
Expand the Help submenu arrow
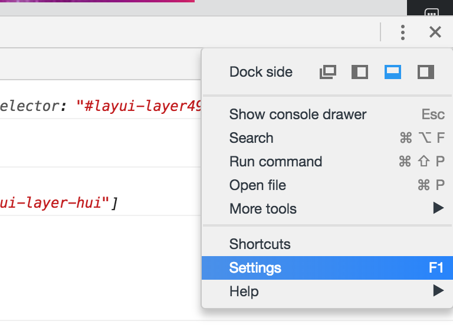pyautogui.click(x=438, y=291)
